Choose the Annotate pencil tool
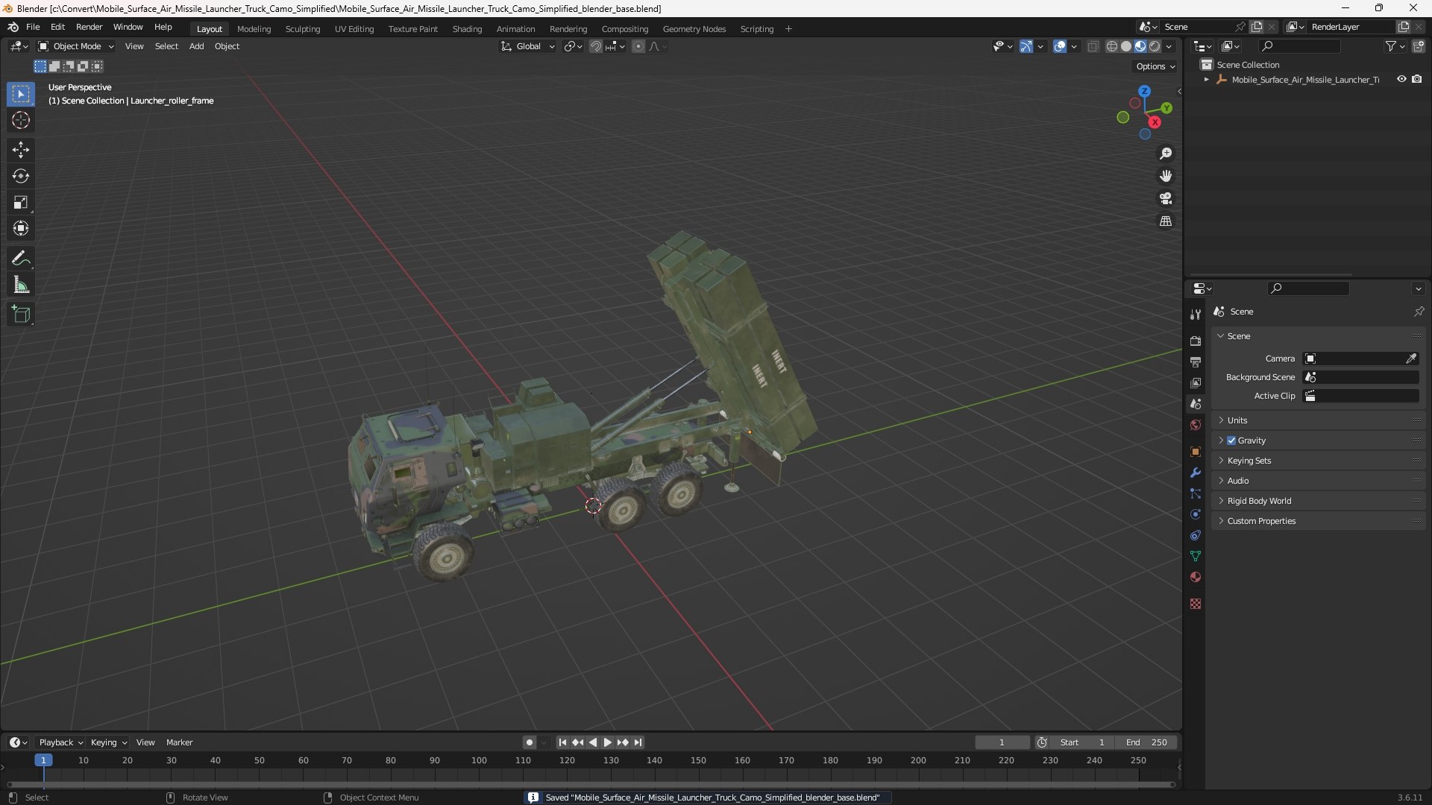 (x=21, y=259)
